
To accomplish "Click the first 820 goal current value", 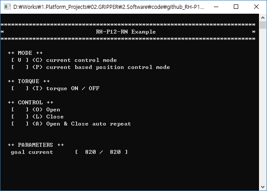I will click(90, 152).
